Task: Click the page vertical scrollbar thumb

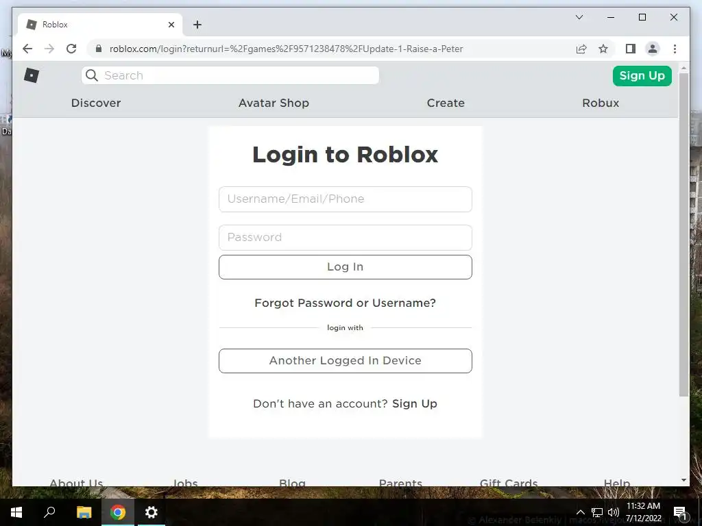Action: coord(683,234)
